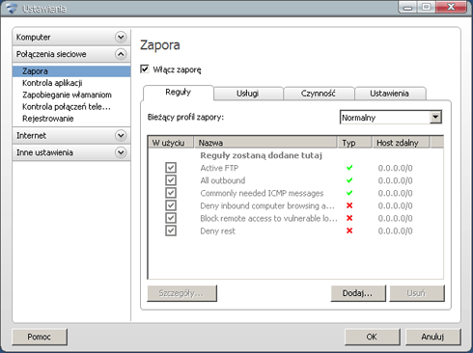The image size is (473, 353).
Task: Switch to the Usługi tab
Action: pyautogui.click(x=248, y=94)
